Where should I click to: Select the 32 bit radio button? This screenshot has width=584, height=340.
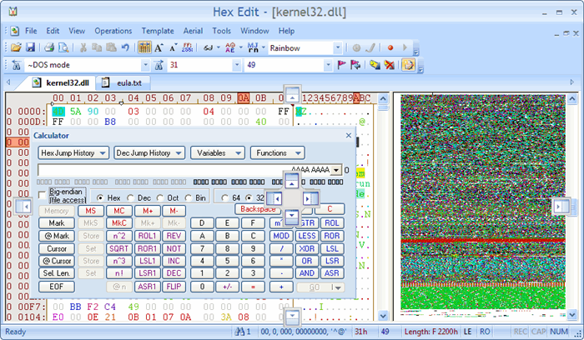pyautogui.click(x=249, y=197)
